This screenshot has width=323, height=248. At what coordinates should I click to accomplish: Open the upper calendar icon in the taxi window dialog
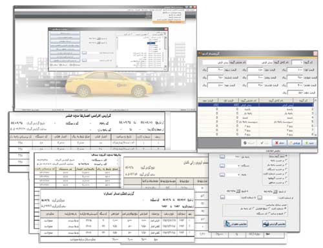(x=99, y=39)
